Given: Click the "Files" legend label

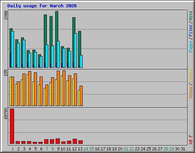Looking at the screenshot, I should [x=190, y=31].
